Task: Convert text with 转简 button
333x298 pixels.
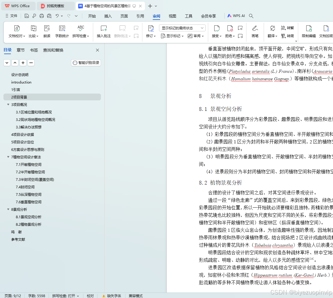Action: point(287,36)
